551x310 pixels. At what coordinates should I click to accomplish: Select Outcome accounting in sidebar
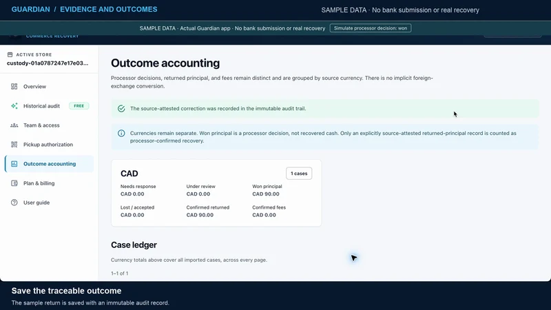click(x=49, y=164)
